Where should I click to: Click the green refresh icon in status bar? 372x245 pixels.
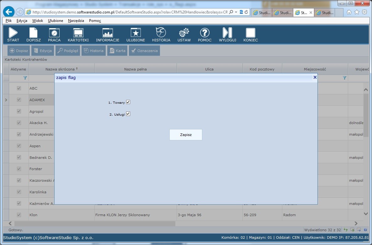tap(346, 230)
